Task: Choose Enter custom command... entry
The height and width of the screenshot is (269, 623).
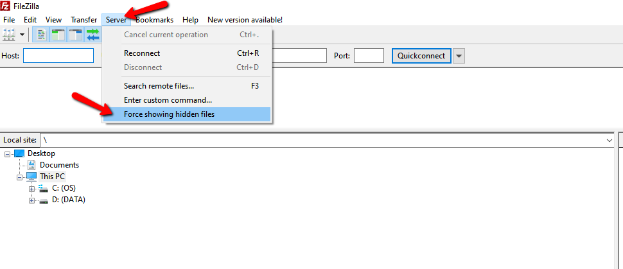Action: (x=187, y=100)
